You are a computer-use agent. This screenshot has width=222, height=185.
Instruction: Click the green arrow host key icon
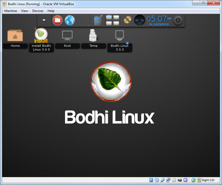(199, 180)
